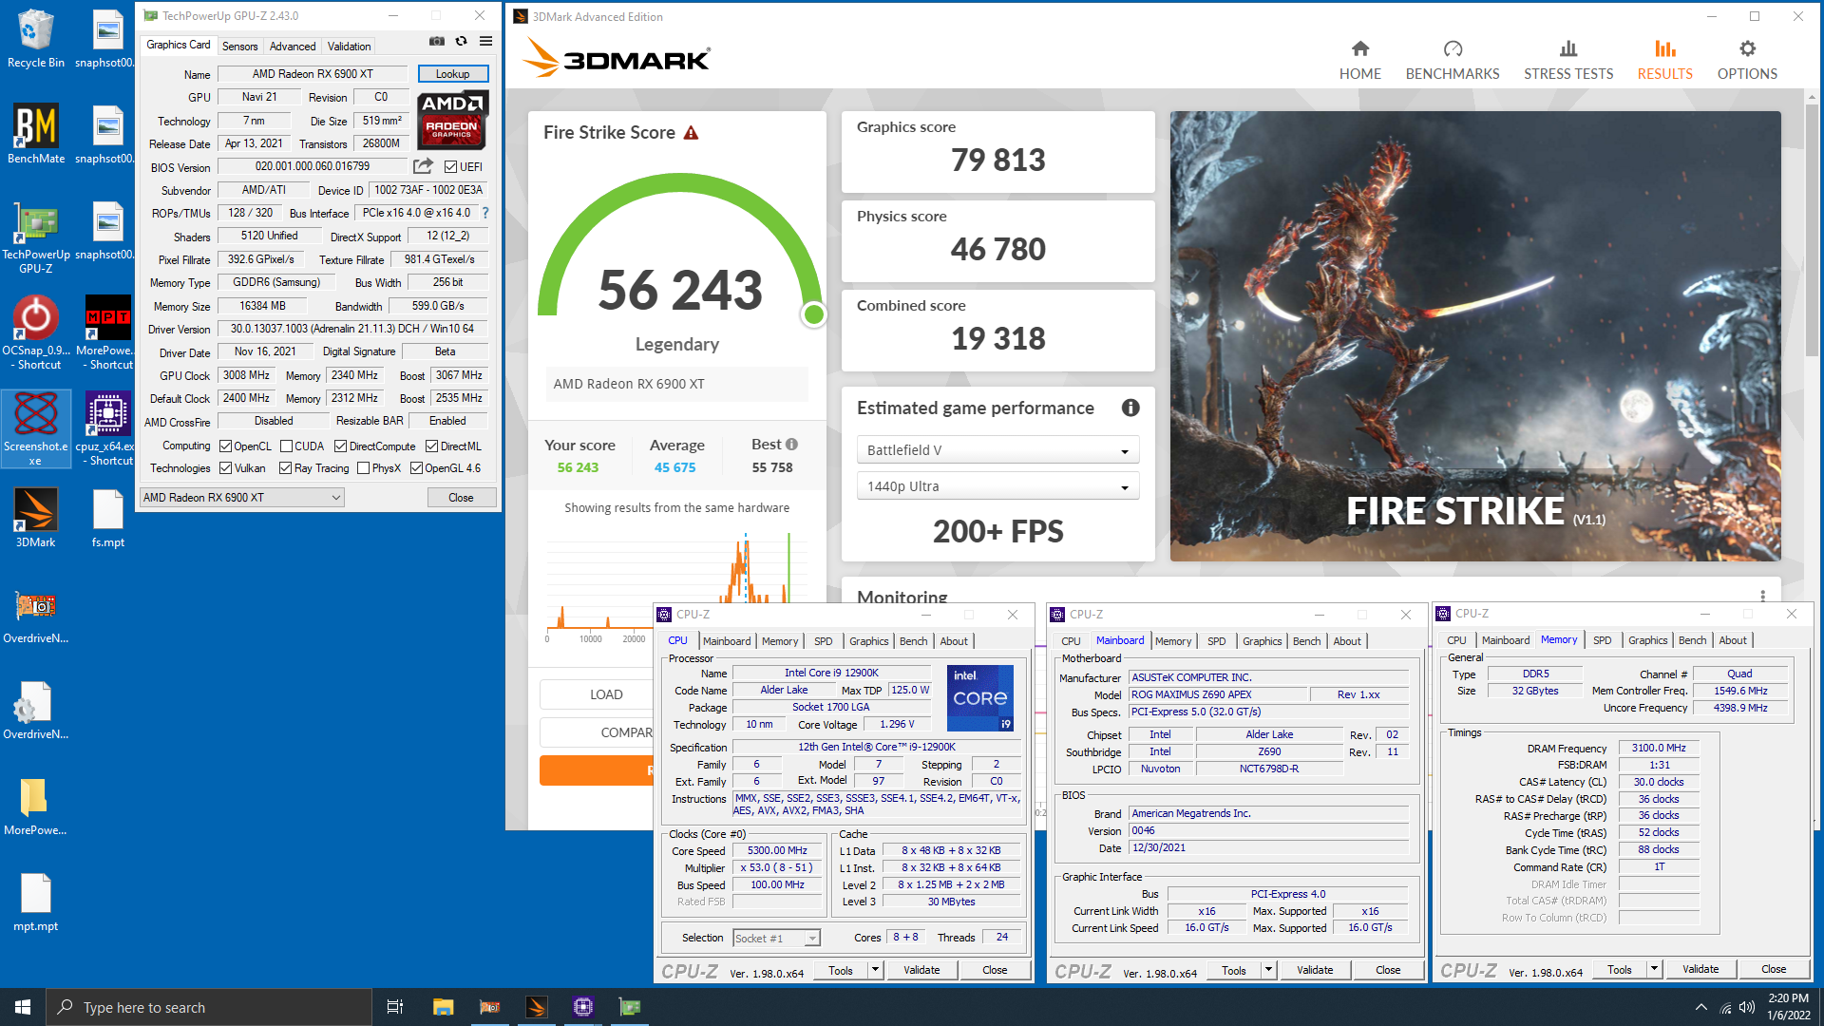Open Monitoring three-dot menu
The height and width of the screenshot is (1026, 1824).
click(x=1762, y=596)
